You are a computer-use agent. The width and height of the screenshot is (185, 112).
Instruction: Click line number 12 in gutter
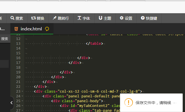(18, 39)
